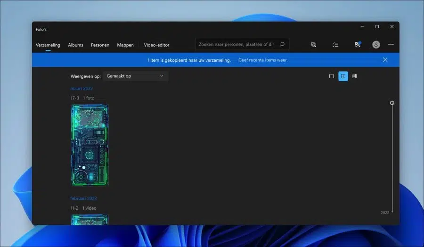424x247 pixels.
Task: Click the '1 video' count text
Action: (89, 208)
